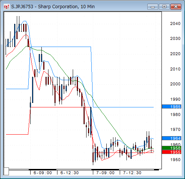Click the 2020 price axis value
The height and width of the screenshot is (179, 185).
click(175, 54)
